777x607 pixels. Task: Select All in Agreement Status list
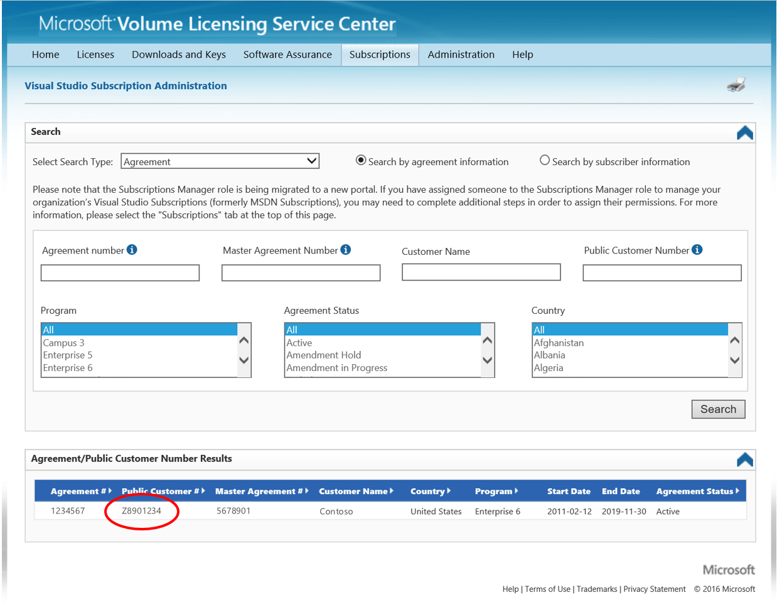click(x=383, y=330)
